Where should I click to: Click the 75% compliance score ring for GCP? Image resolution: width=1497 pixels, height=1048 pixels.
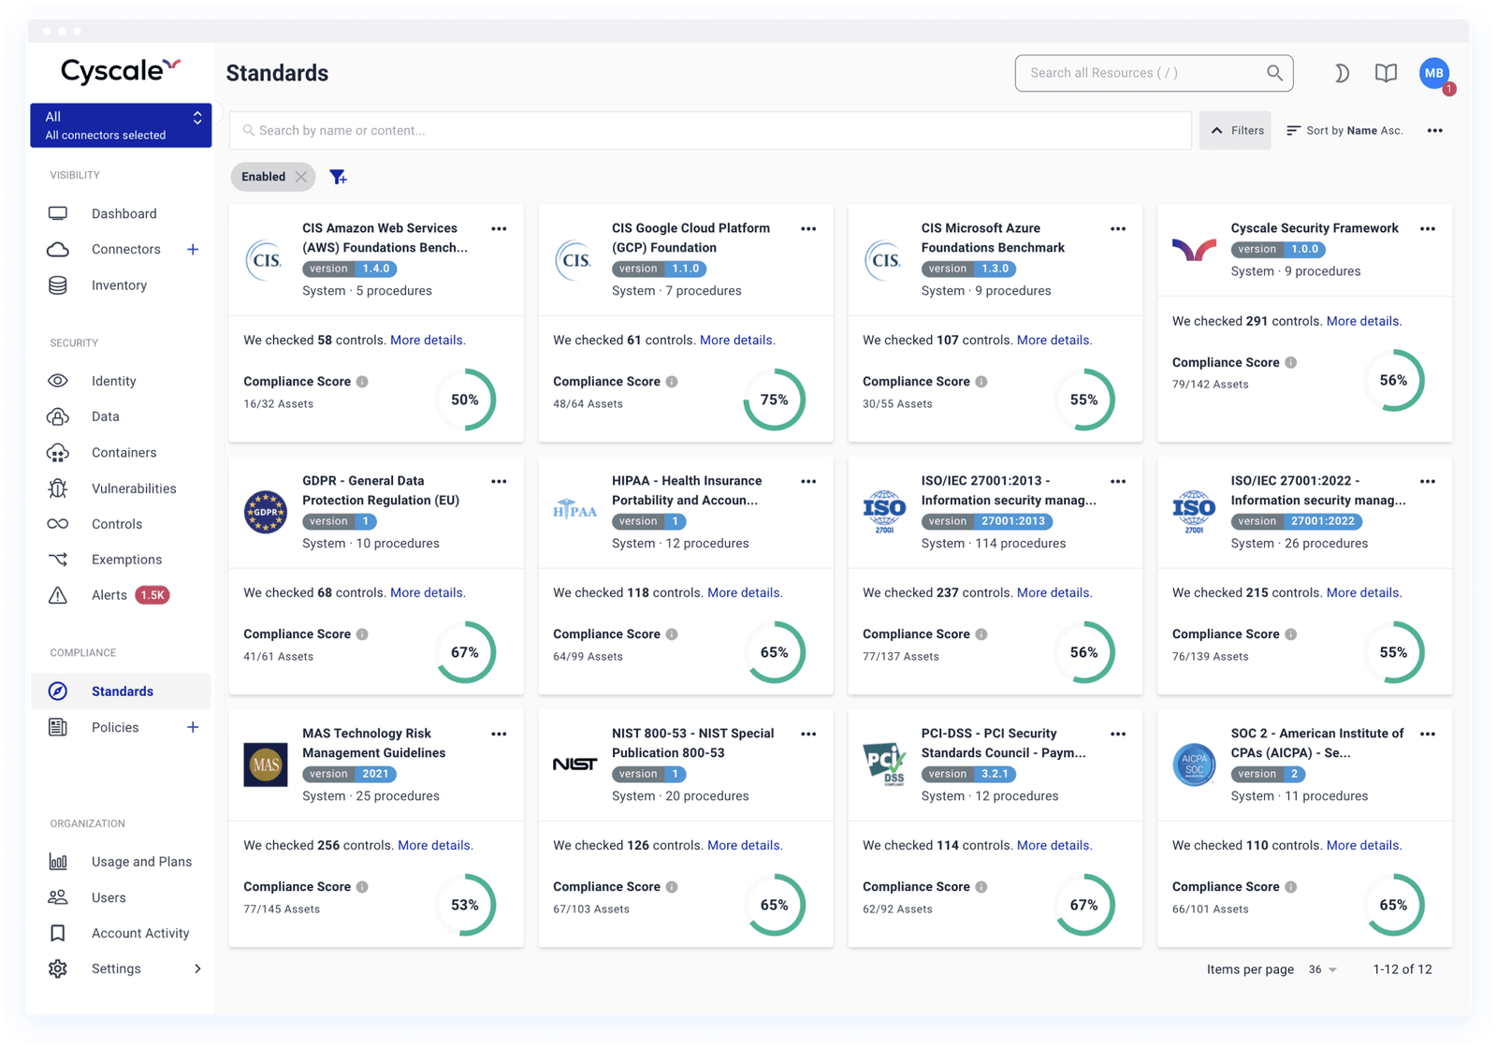775,400
